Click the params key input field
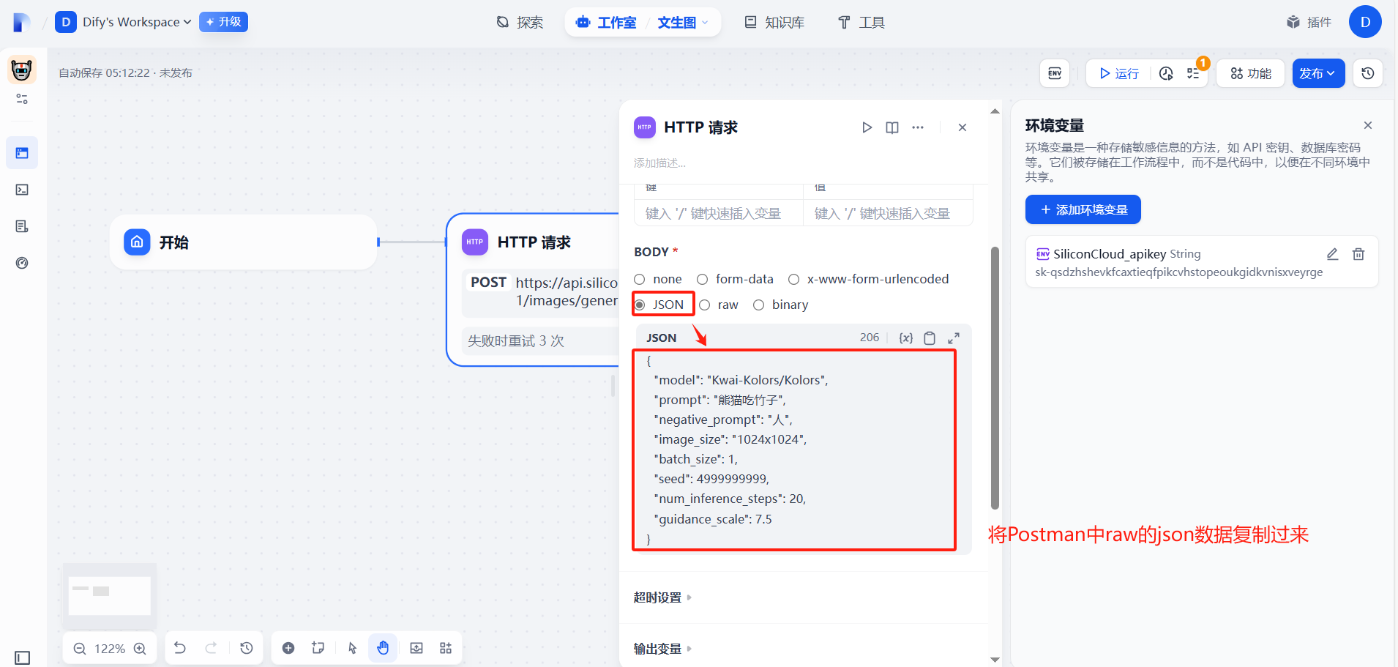The image size is (1398, 667). (718, 213)
